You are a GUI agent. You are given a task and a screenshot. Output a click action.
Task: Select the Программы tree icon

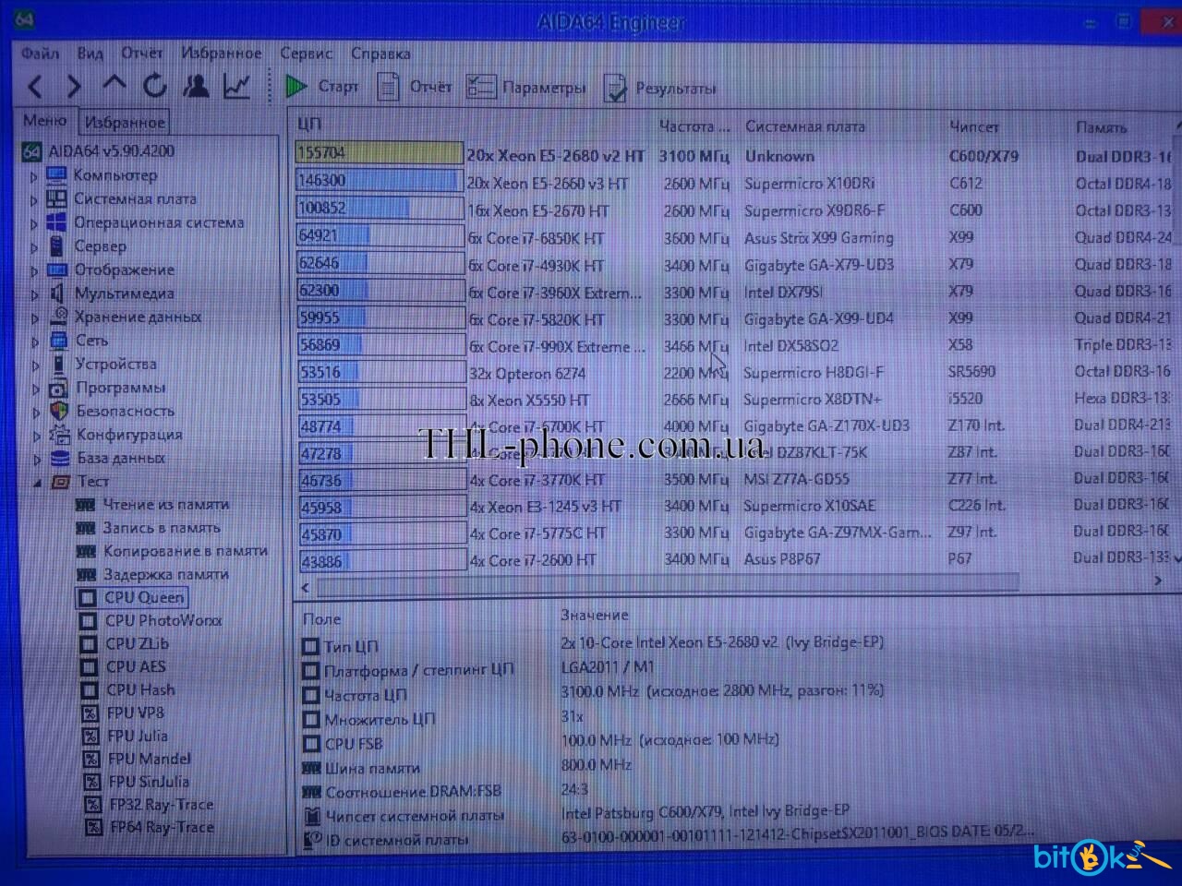coord(59,389)
